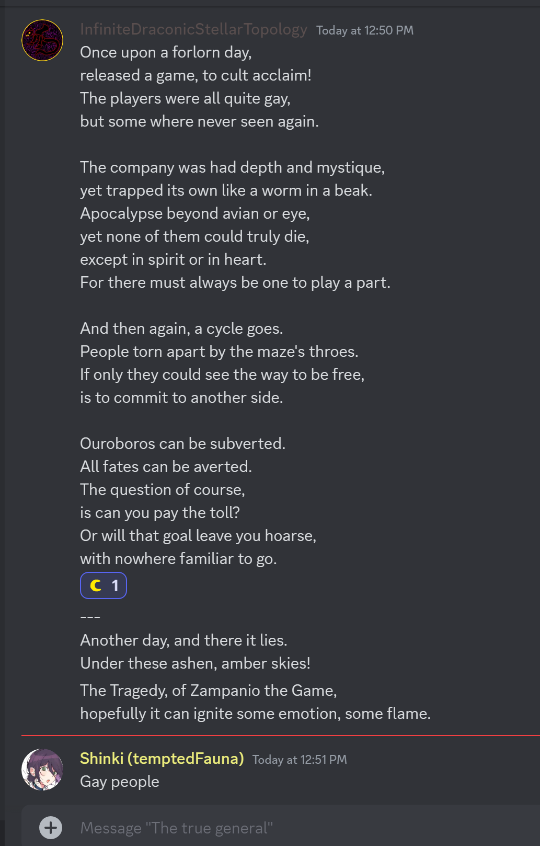Click "The Tragedy, of Zampanio the Game," line
Screen dimensions: 540x846
click(x=208, y=690)
